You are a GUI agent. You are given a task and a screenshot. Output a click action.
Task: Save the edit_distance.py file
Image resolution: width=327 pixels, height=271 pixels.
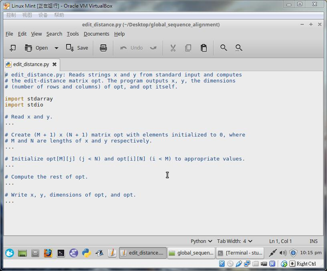tap(77, 48)
